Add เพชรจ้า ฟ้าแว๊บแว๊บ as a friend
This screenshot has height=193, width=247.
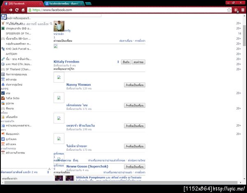pos(135,126)
